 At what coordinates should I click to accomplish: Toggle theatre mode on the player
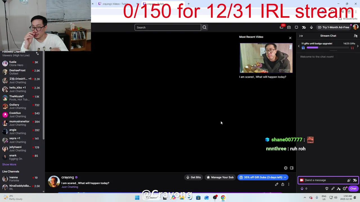292,168
